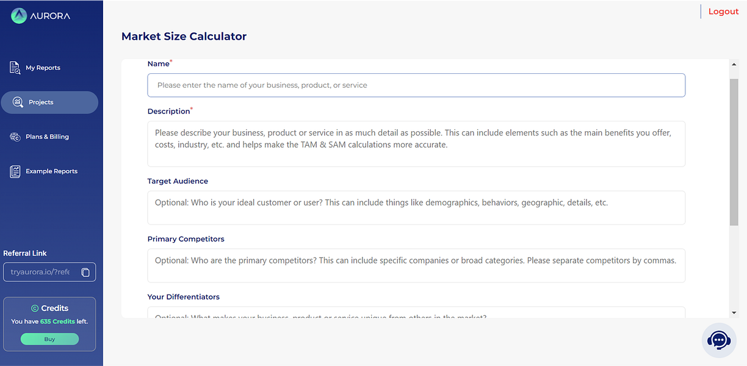Click the referral link text field

coord(40,272)
